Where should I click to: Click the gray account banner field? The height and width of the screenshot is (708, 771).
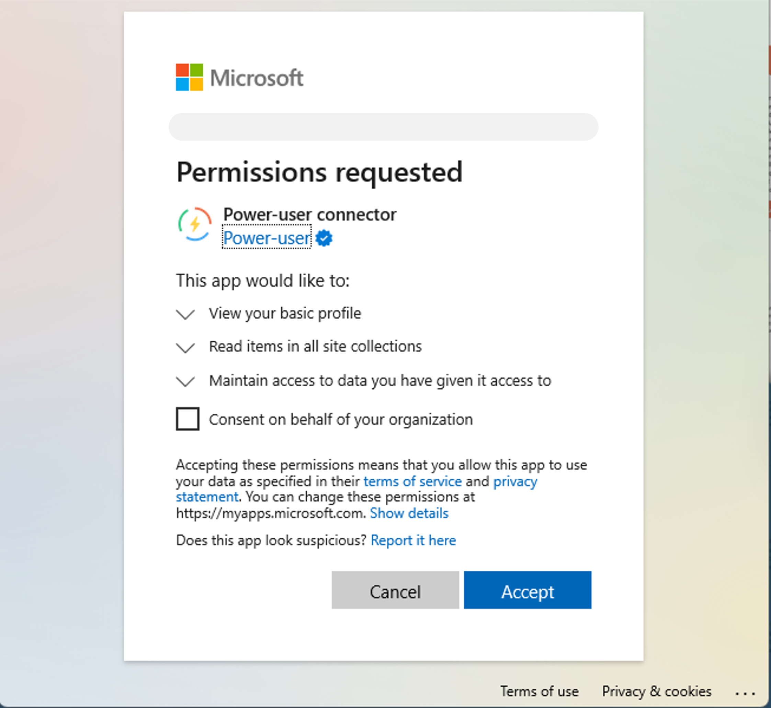point(383,127)
